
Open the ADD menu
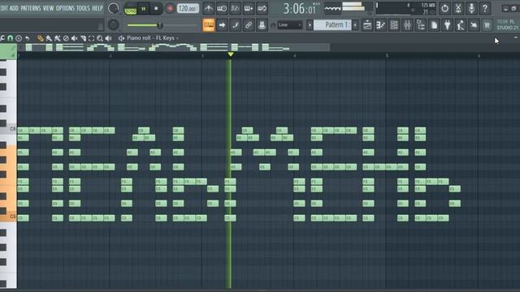pos(14,8)
